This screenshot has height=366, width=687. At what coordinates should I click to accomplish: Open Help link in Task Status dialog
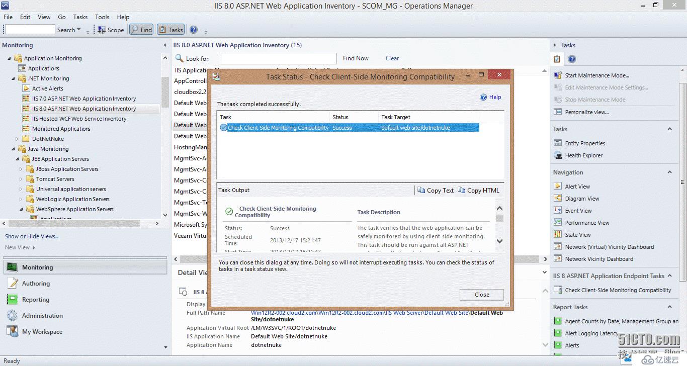click(491, 97)
